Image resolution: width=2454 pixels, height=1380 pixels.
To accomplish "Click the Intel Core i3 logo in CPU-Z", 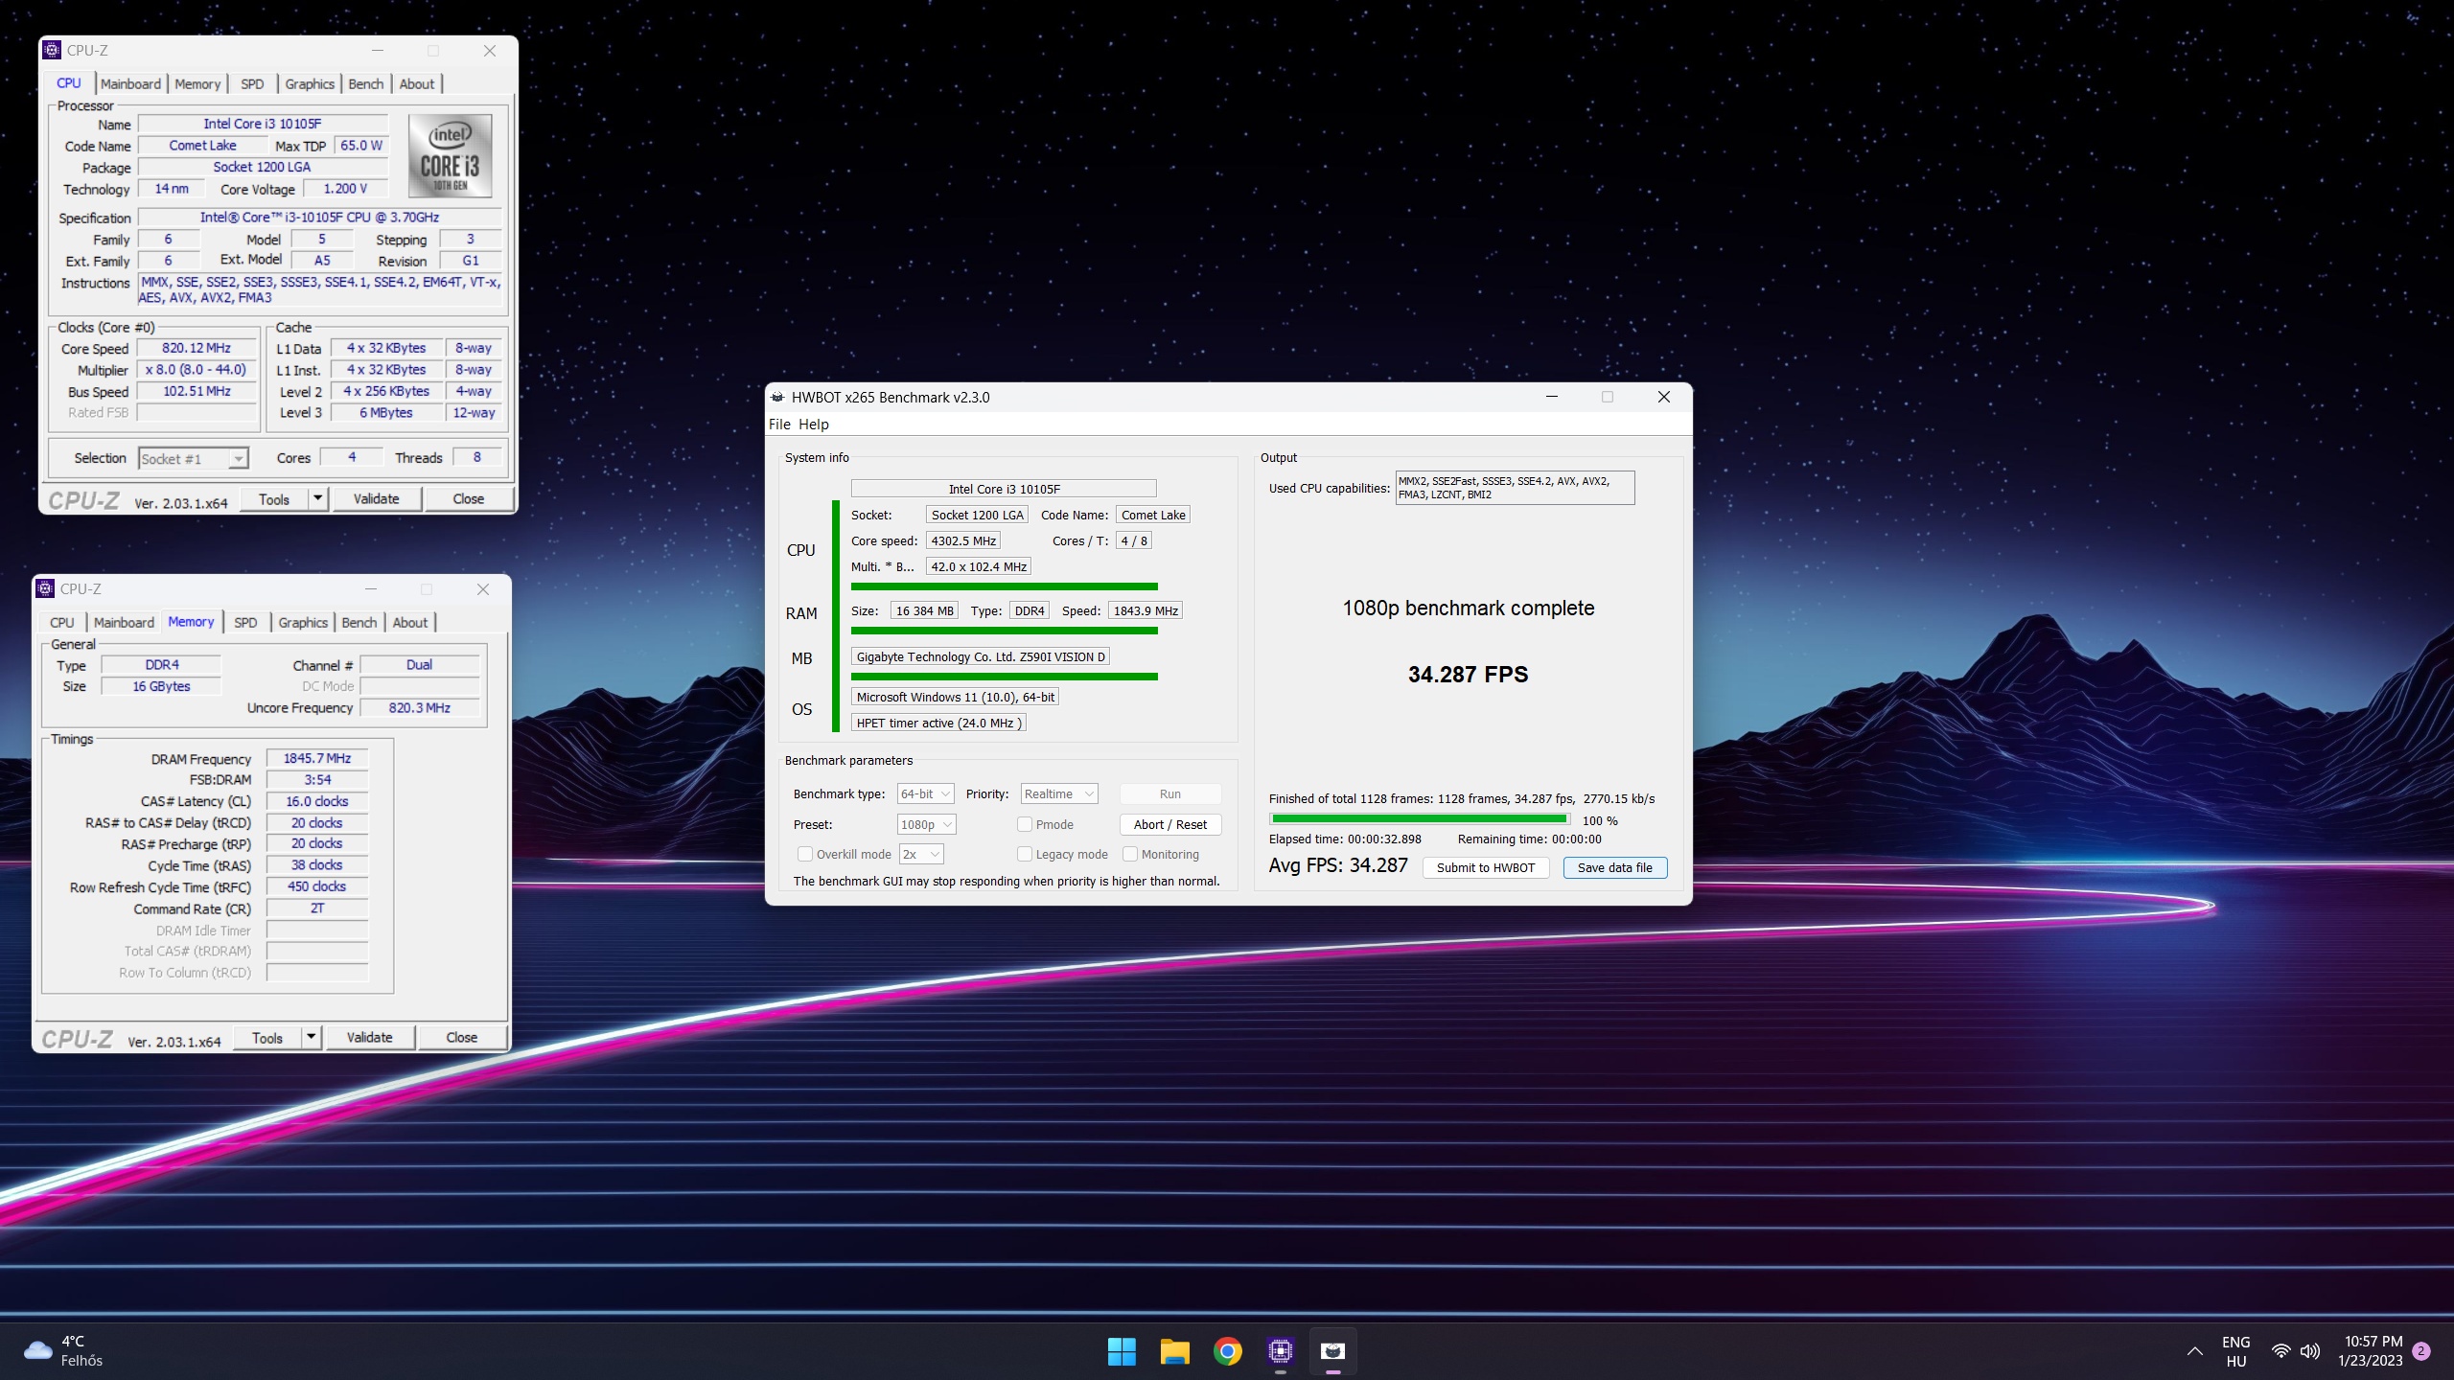I will [450, 156].
